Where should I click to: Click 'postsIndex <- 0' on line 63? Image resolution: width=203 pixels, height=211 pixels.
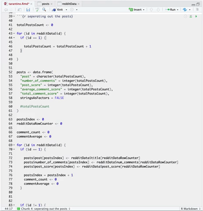click(30, 119)
